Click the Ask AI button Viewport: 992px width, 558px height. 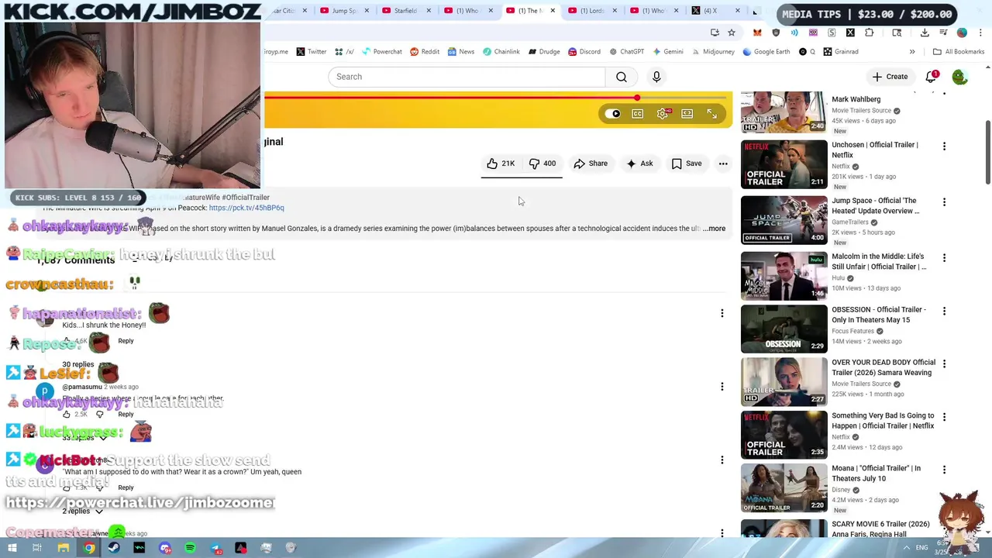[639, 164]
